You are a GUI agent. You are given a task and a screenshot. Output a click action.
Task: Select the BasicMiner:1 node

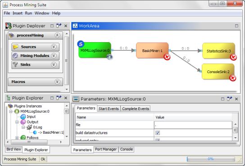tap(152, 51)
